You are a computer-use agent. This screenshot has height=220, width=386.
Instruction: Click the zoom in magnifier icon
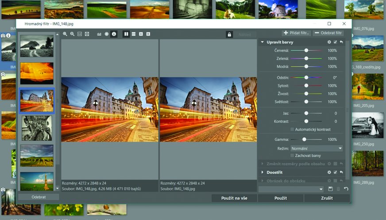(65, 34)
